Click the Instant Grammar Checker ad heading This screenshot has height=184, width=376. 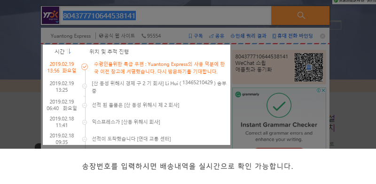click(x=279, y=125)
